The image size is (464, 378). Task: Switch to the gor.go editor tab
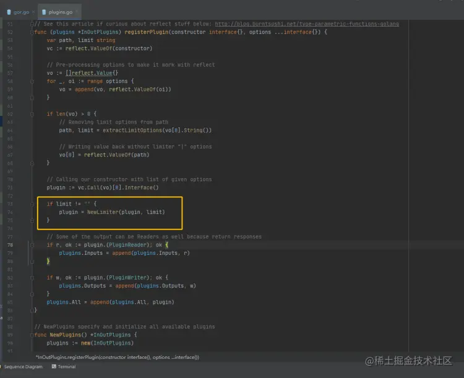tap(21, 12)
